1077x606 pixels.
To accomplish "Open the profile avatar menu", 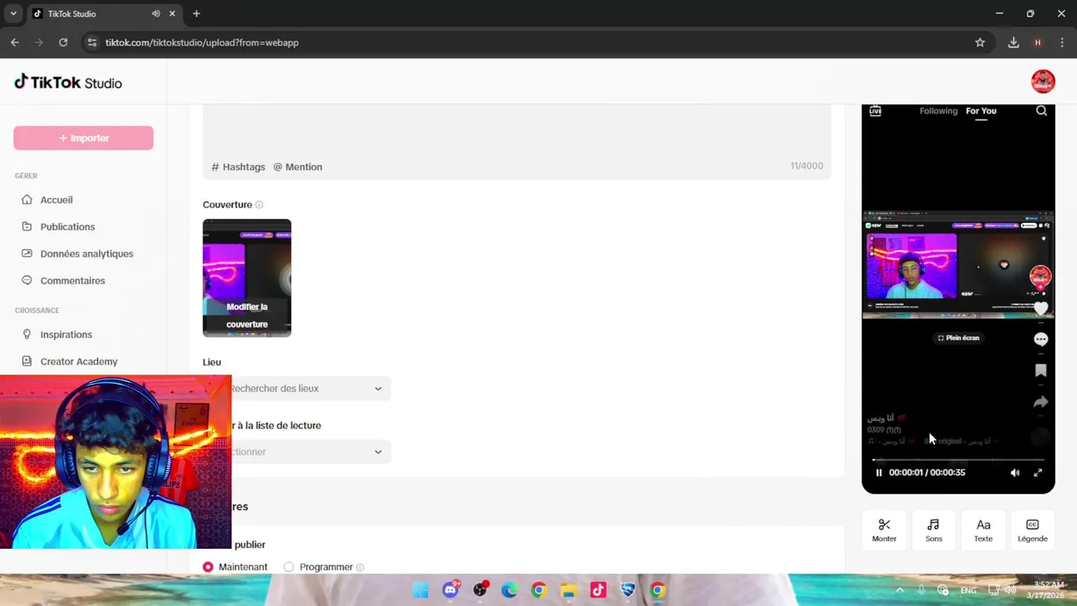I will [1043, 81].
